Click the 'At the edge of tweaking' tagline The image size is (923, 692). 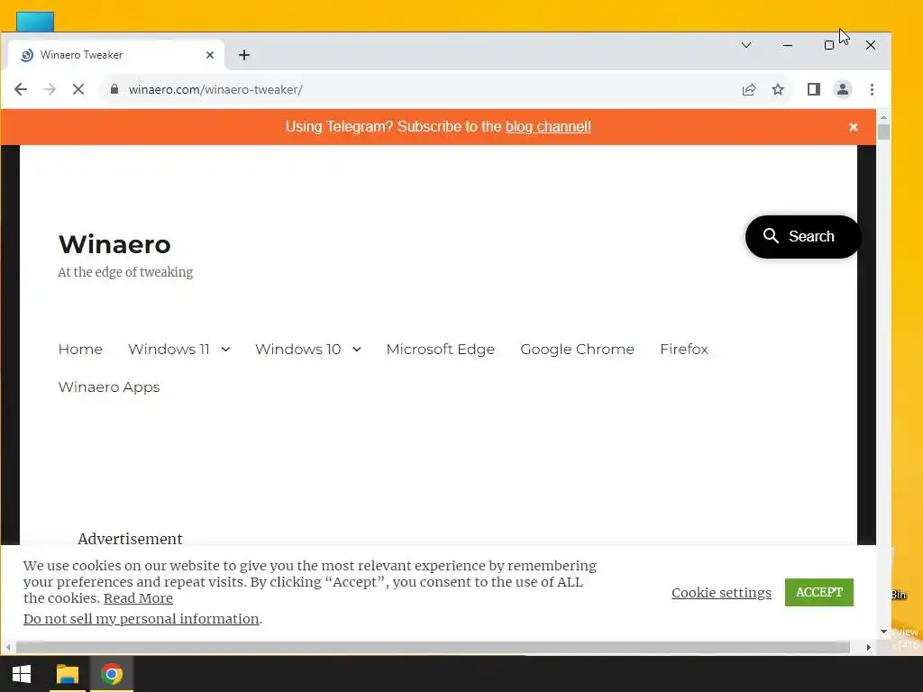[125, 272]
